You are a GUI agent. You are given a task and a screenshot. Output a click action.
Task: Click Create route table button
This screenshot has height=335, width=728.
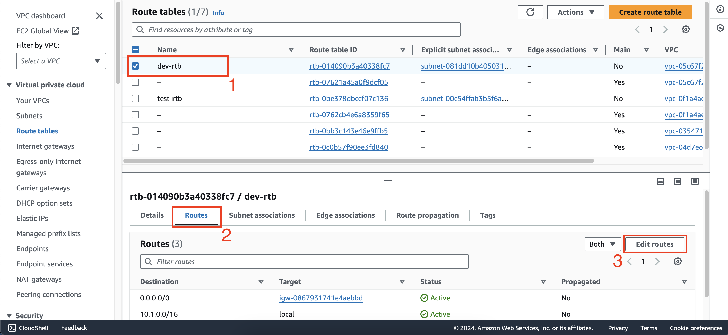point(650,12)
